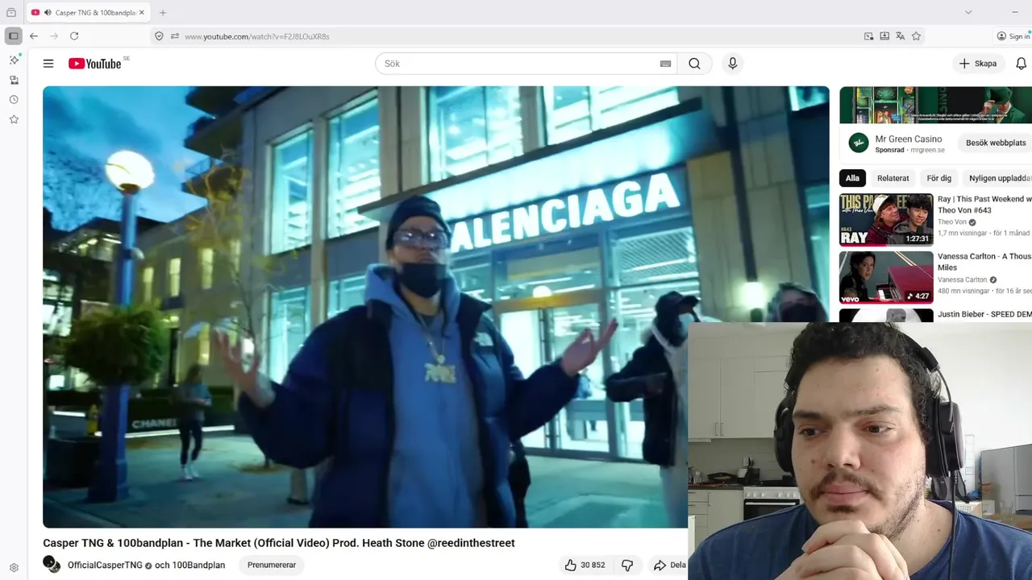Image resolution: width=1032 pixels, height=580 pixels.
Task: Open the on-screen keyboard in search box
Action: [x=665, y=64]
